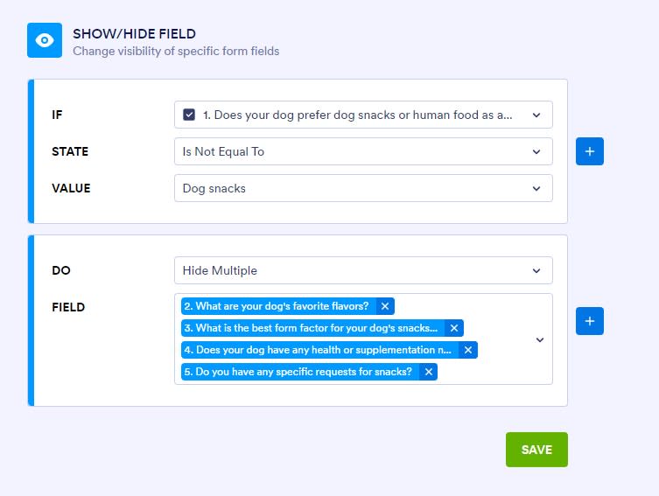Select the "3. What is the best form factor" tag
This screenshot has width=659, height=496.
(x=313, y=328)
